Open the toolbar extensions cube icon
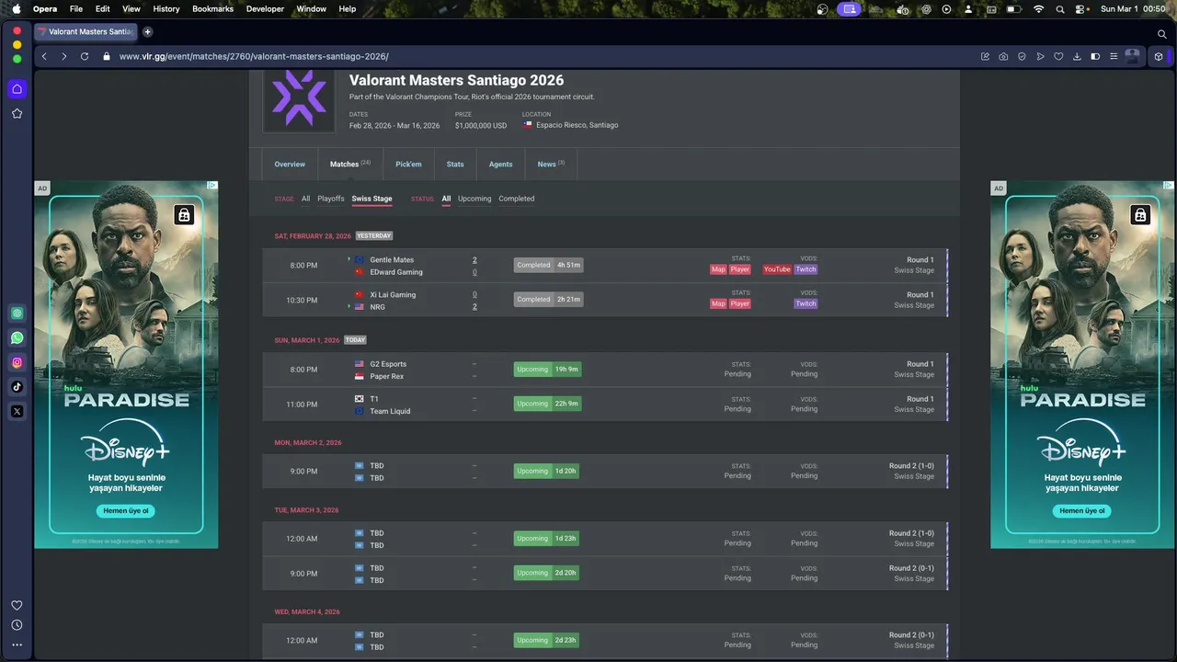The image size is (1177, 662). (1159, 56)
